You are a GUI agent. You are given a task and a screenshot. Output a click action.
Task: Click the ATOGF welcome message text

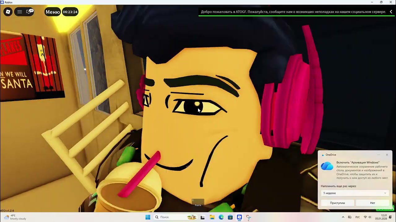coord(293,12)
